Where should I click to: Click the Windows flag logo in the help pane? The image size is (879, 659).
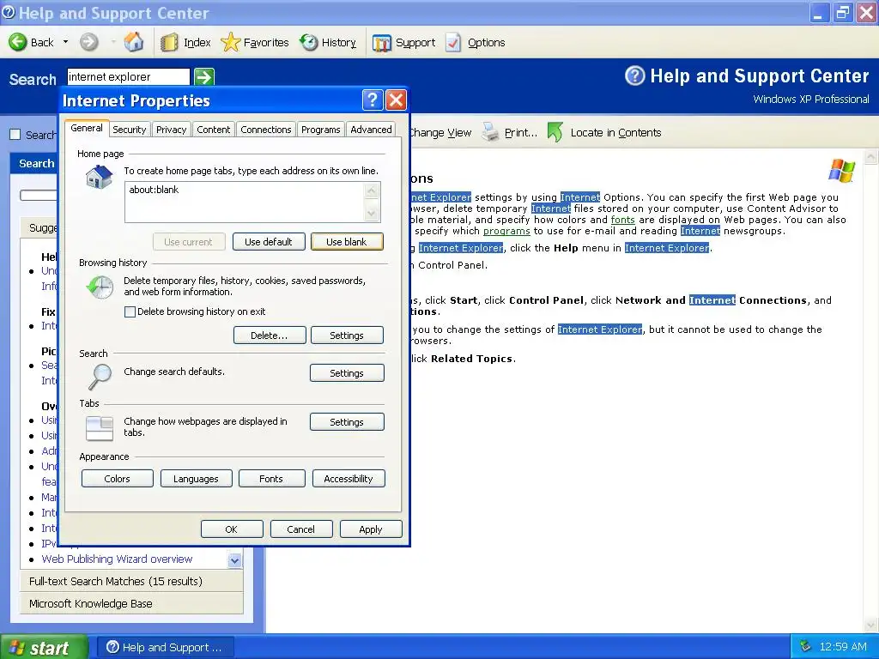841,171
